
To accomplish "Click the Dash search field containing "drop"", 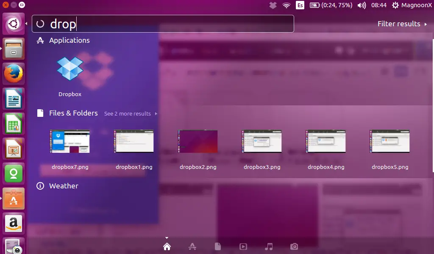I will coord(163,24).
